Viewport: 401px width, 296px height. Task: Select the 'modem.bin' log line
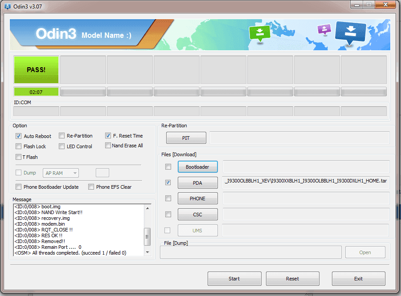[40, 224]
